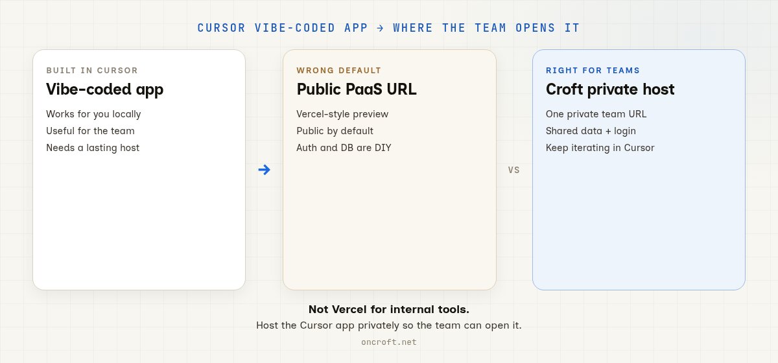Screen dimensions: 778x363
Task: Click 'Keep iterating in Cursor' line
Action: (600, 148)
